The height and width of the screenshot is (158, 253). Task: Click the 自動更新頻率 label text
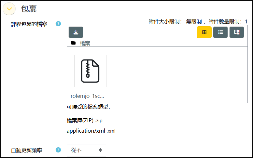[27, 150]
